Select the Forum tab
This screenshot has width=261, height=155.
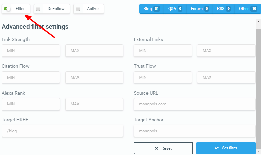199,9
